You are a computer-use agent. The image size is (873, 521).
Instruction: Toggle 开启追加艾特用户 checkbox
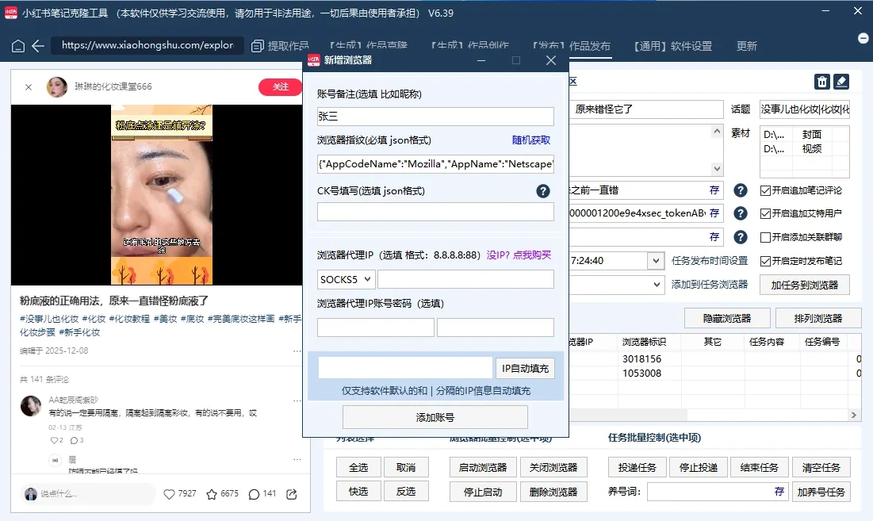765,213
